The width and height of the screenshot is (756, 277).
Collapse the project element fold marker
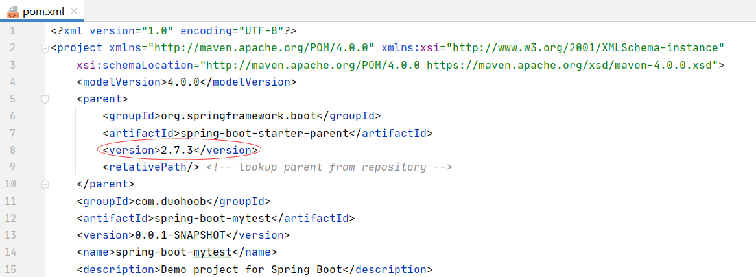coord(45,48)
